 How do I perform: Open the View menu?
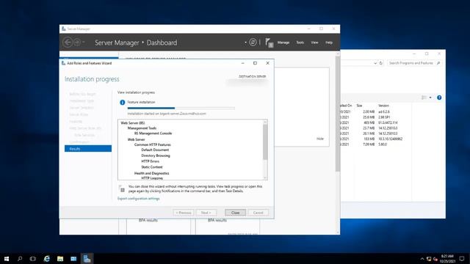tap(314, 43)
